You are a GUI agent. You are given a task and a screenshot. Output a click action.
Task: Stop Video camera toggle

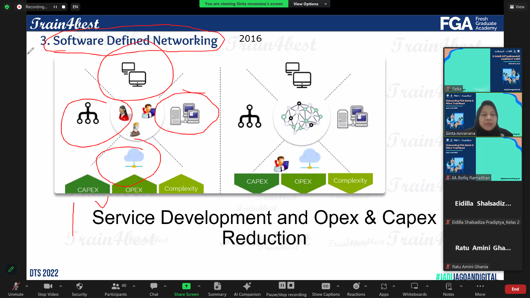click(48, 286)
